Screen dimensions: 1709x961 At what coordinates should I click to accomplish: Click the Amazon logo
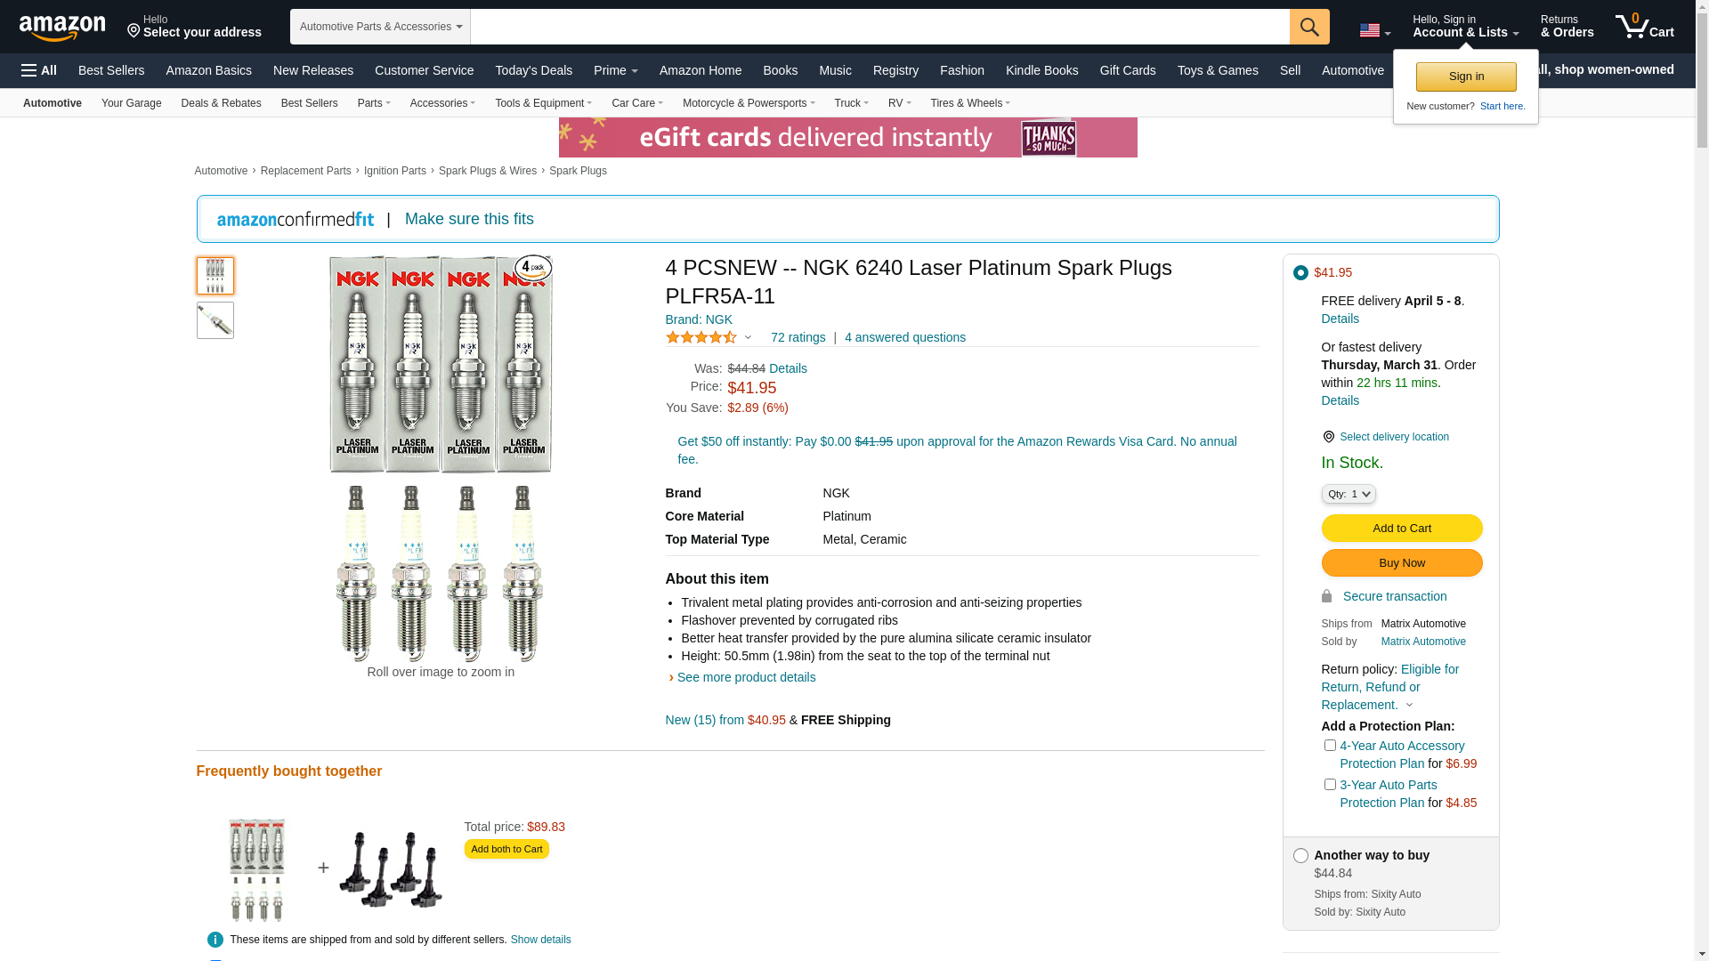62,28
